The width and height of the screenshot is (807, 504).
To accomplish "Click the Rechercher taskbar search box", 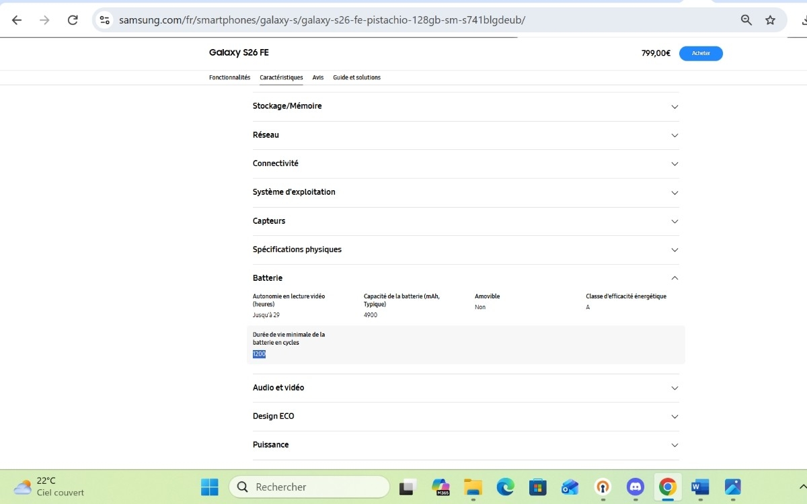I will click(x=309, y=487).
